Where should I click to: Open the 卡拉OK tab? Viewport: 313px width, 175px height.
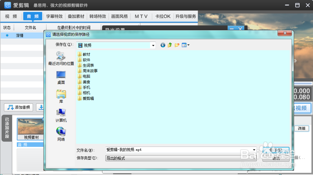[163, 16]
